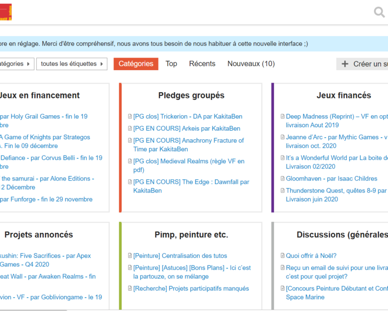Open 'Anachrony Fracture of Time' topic
Image resolution: width=388 pixels, height=311 pixels.
coord(189,145)
